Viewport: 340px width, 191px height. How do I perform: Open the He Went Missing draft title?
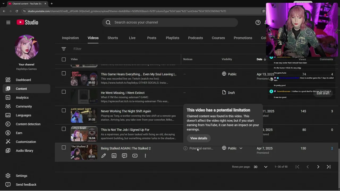(x=123, y=93)
